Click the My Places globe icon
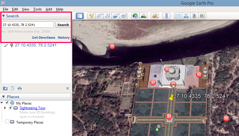The image size is (239, 136). tap(12, 103)
